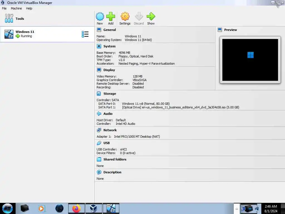Click the General section icon
The width and height of the screenshot is (285, 214).
coord(99,30)
